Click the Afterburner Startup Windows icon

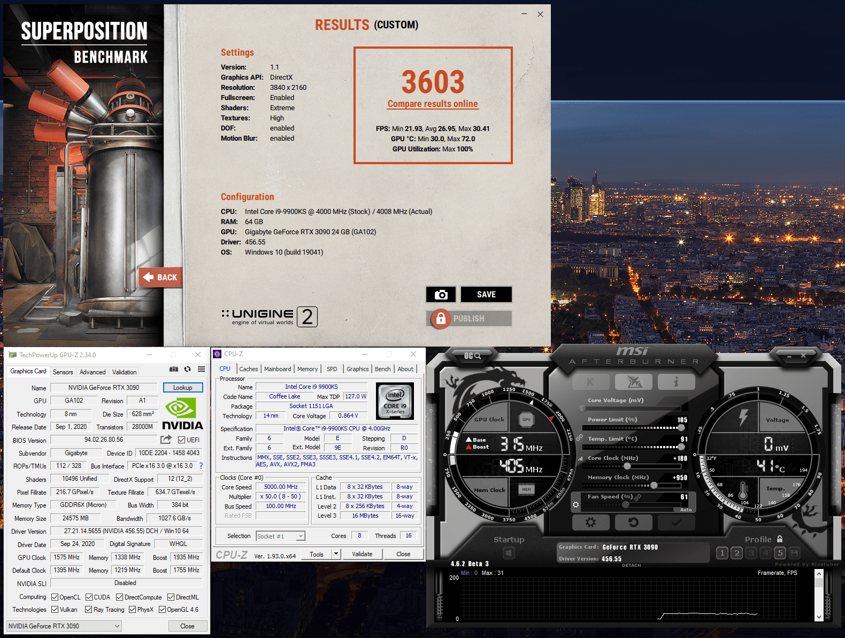pyautogui.click(x=509, y=553)
